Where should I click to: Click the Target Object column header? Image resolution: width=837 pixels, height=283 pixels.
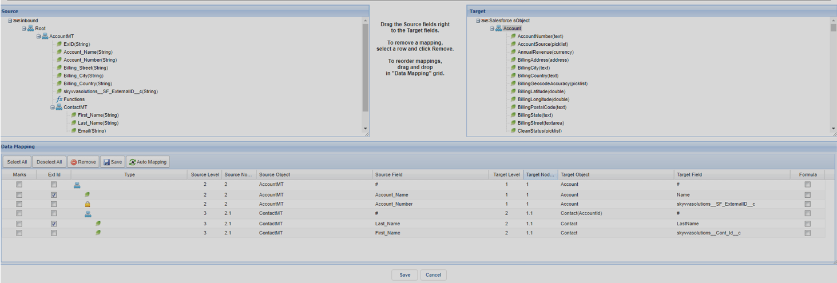615,174
